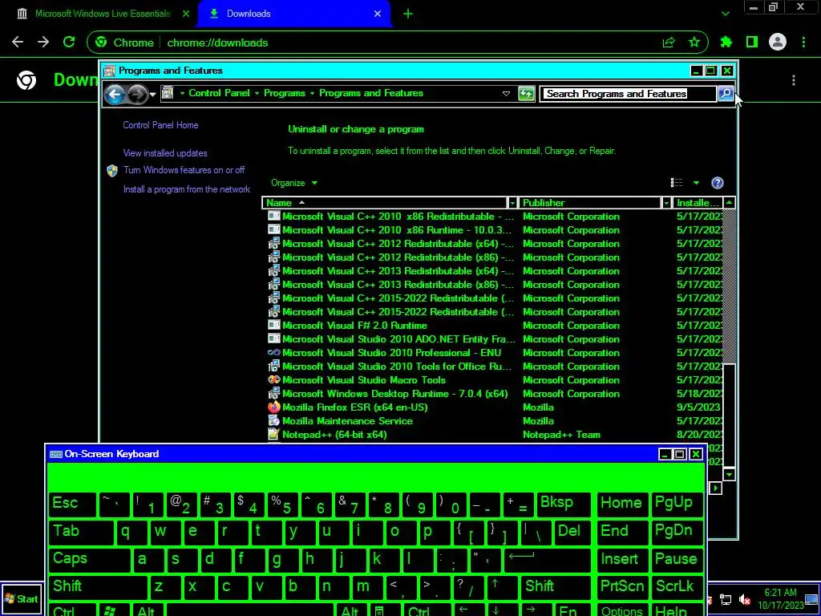The width and height of the screenshot is (821, 616).
Task: Expand Programs breadcrumb arrow
Action: coord(312,93)
